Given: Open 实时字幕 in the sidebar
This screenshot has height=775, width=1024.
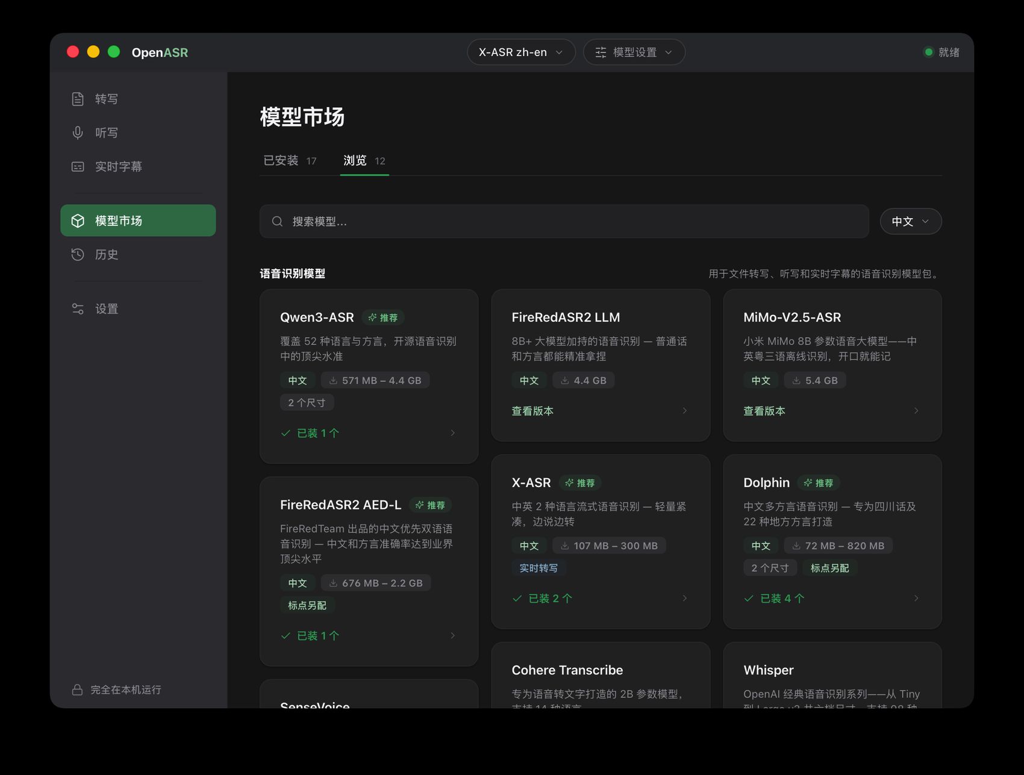Looking at the screenshot, I should [138, 167].
